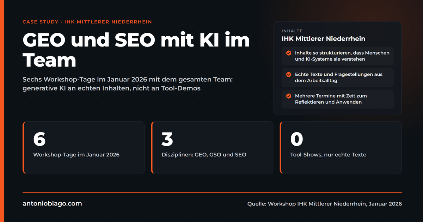
Task: Click the subtitle starting 'Sechs Workshop-Tage im Januar 2026'
Action: 128,84
